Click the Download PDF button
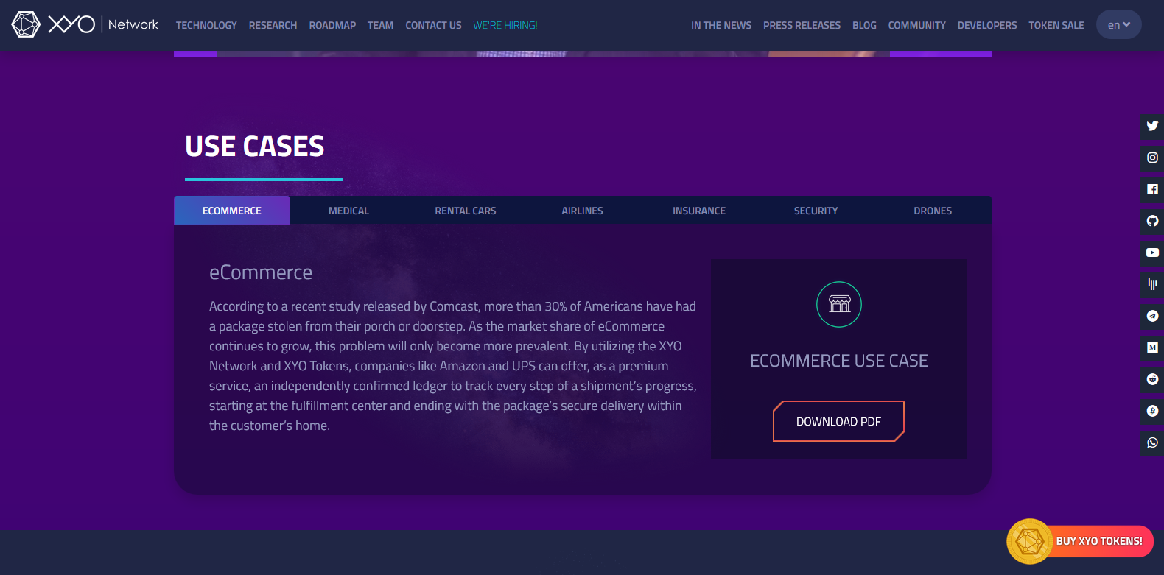Screen dimensions: 1164x575 (838, 421)
